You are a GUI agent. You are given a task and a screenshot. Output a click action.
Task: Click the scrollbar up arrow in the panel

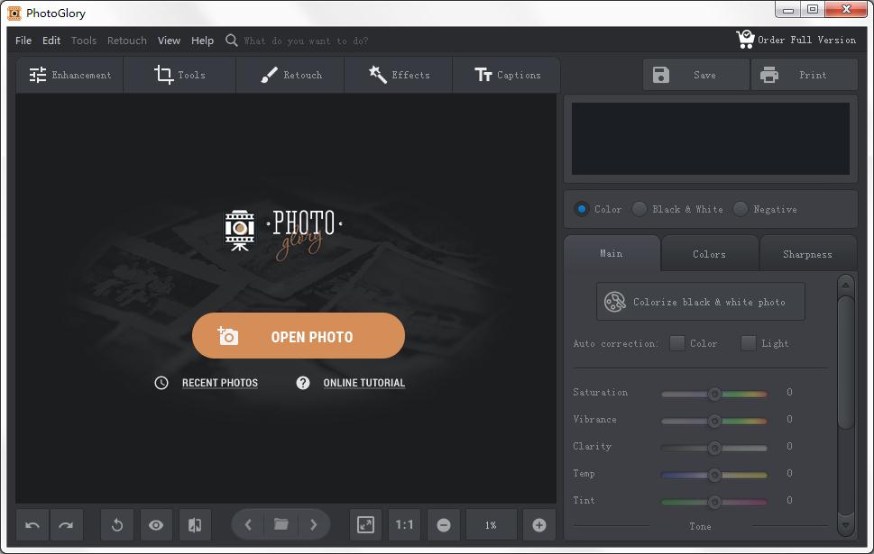coord(845,285)
